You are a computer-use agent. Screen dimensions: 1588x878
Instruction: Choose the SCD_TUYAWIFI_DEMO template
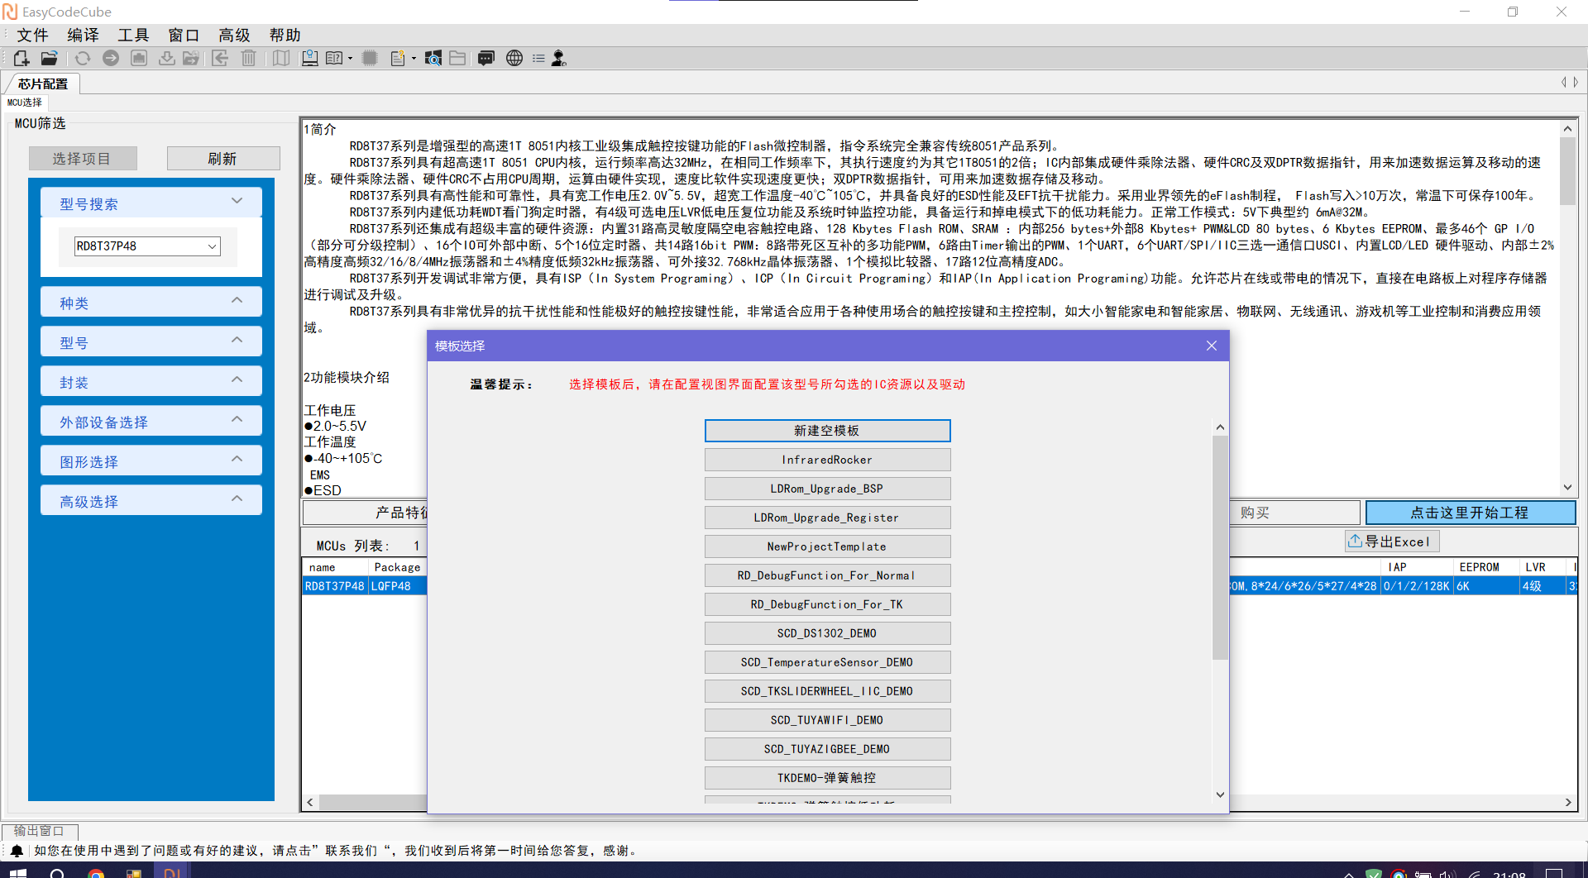click(827, 720)
